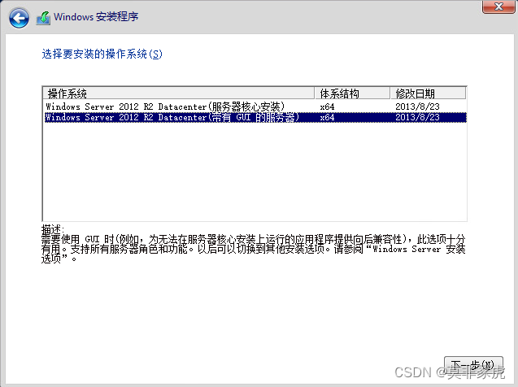Click x64 in the server core row
The width and height of the screenshot is (518, 387).
pos(327,107)
